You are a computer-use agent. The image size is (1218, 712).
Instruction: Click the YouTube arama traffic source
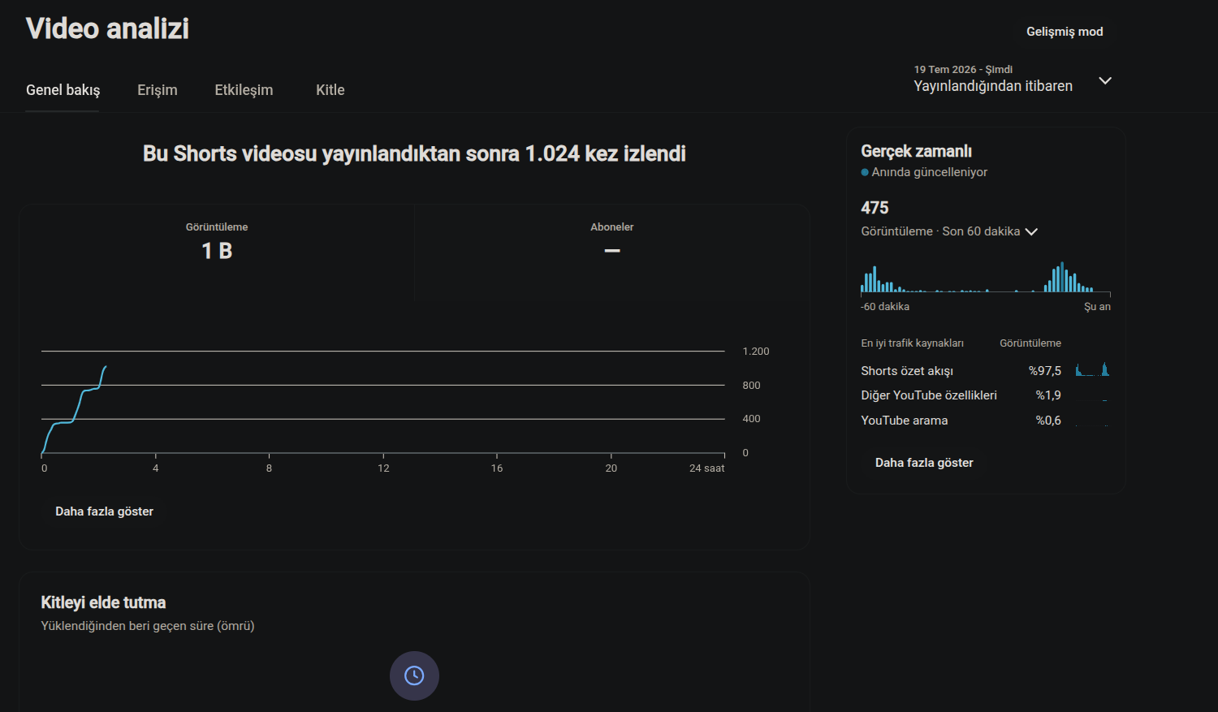coord(905,421)
